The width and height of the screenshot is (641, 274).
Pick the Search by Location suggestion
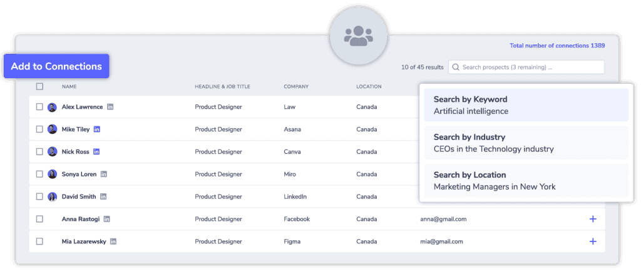526,181
